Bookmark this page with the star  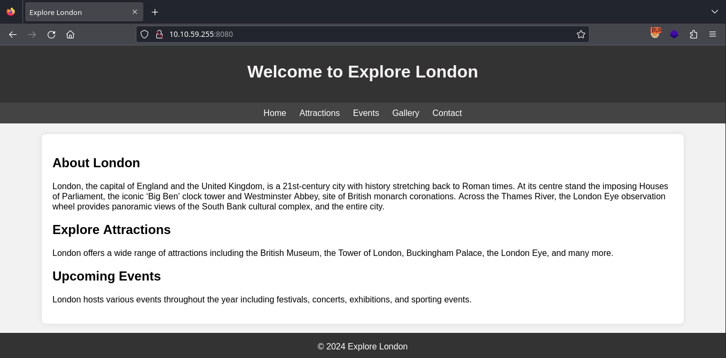coord(581,34)
